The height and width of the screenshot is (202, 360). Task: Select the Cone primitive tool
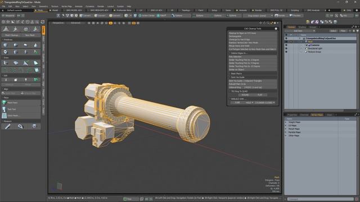pyautogui.click(x=35, y=45)
